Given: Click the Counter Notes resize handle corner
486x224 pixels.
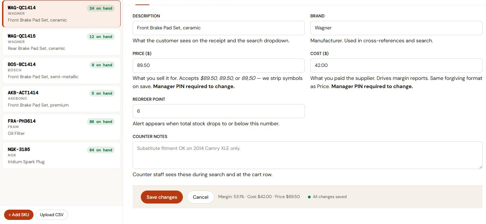Looking at the screenshot, I should coord(480,167).
